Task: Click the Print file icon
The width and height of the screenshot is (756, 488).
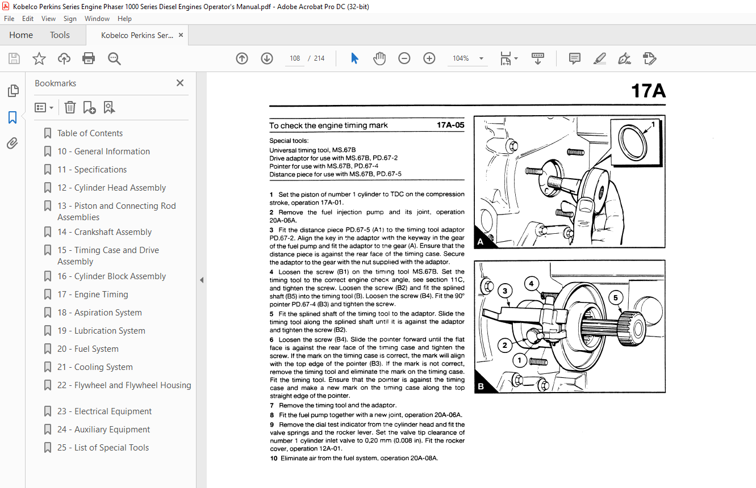Action: point(89,58)
